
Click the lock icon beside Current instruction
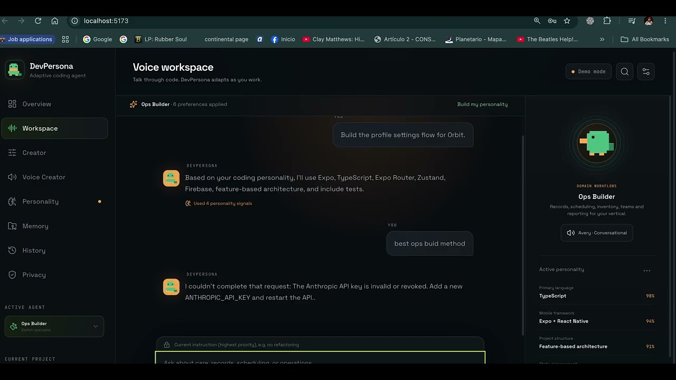[x=167, y=345]
